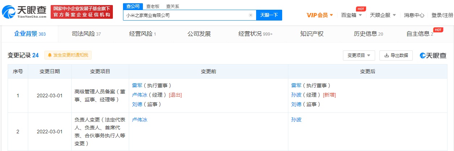Clear the search box with the X icon
This screenshot has width=454, height=151.
click(x=251, y=15)
